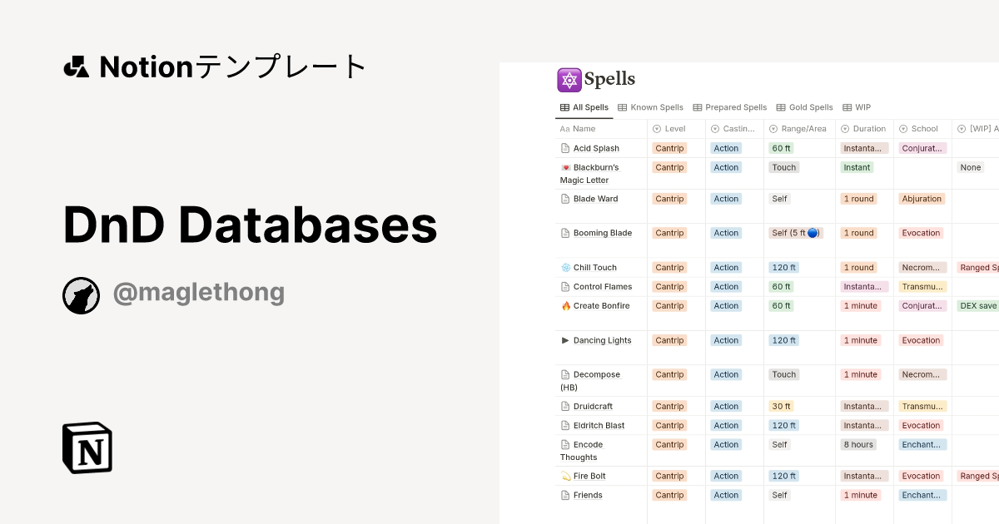Click the @maglethong username link
Viewport: 999px width, 524px height.
pyautogui.click(x=199, y=292)
